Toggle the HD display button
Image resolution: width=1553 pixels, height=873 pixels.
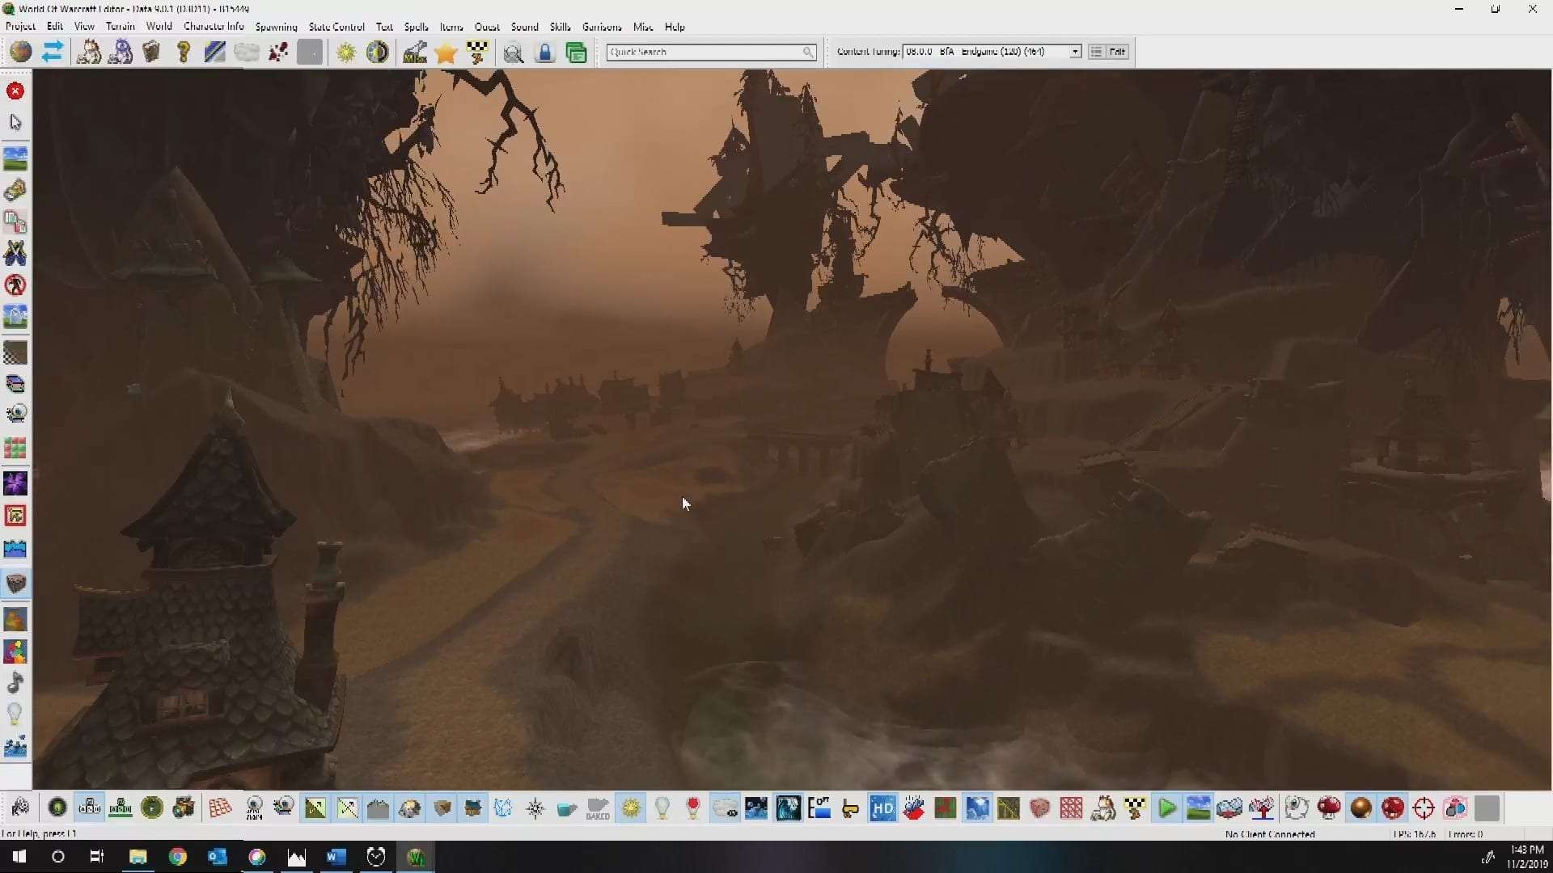pos(882,808)
